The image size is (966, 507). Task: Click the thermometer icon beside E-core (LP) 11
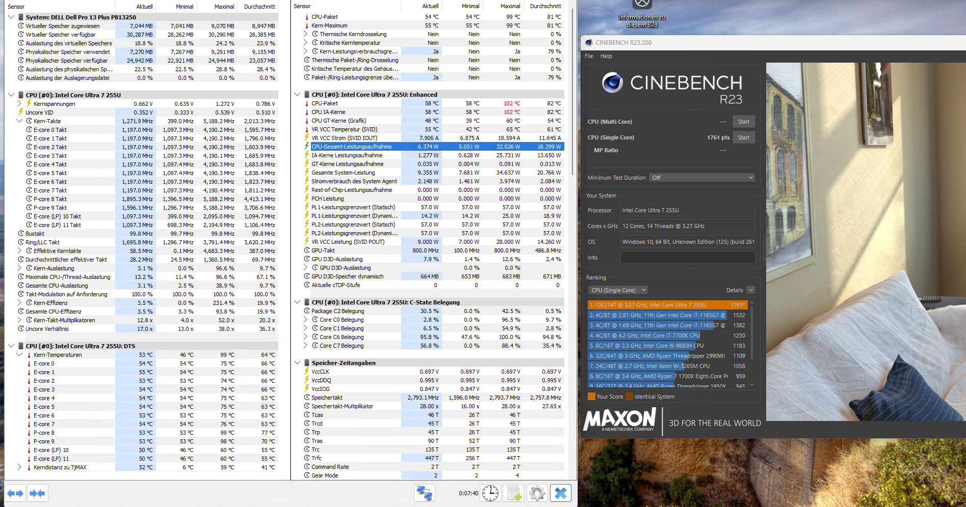click(x=29, y=459)
